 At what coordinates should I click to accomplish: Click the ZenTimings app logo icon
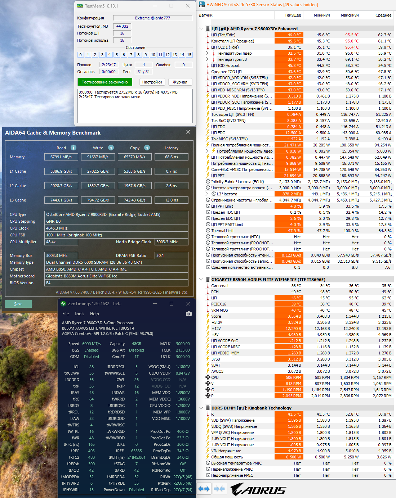[x=63, y=304]
